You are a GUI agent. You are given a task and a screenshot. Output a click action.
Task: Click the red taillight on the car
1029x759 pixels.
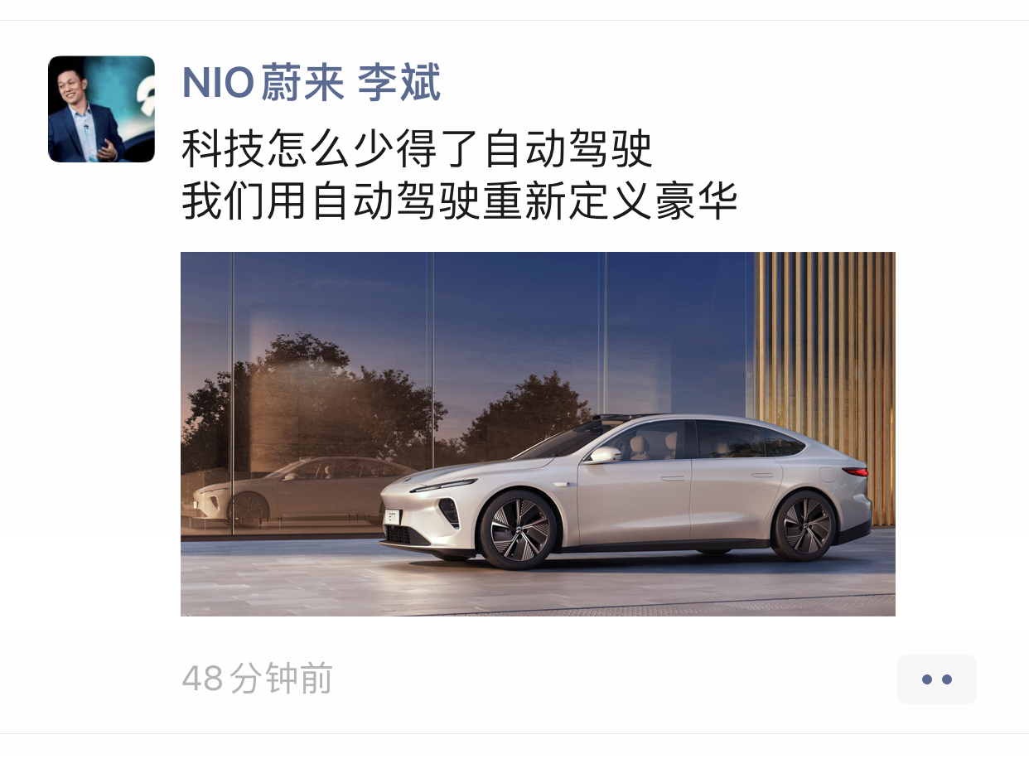[854, 471]
